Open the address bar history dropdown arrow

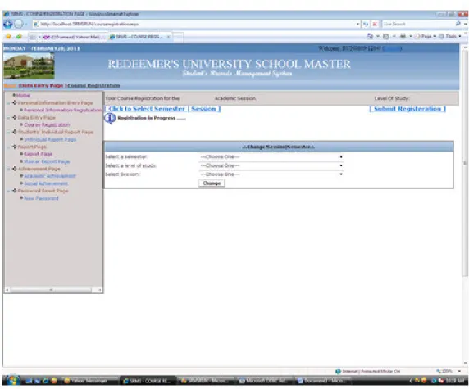click(357, 24)
